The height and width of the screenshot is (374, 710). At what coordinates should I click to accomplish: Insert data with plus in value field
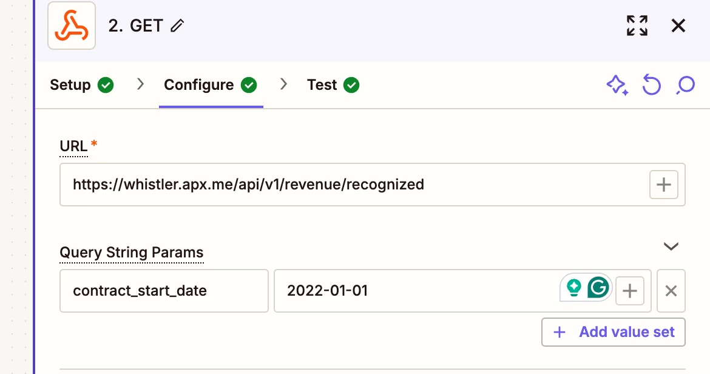pyautogui.click(x=629, y=291)
